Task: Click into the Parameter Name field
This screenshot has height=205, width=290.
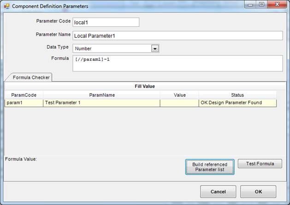Action: [x=177, y=36]
